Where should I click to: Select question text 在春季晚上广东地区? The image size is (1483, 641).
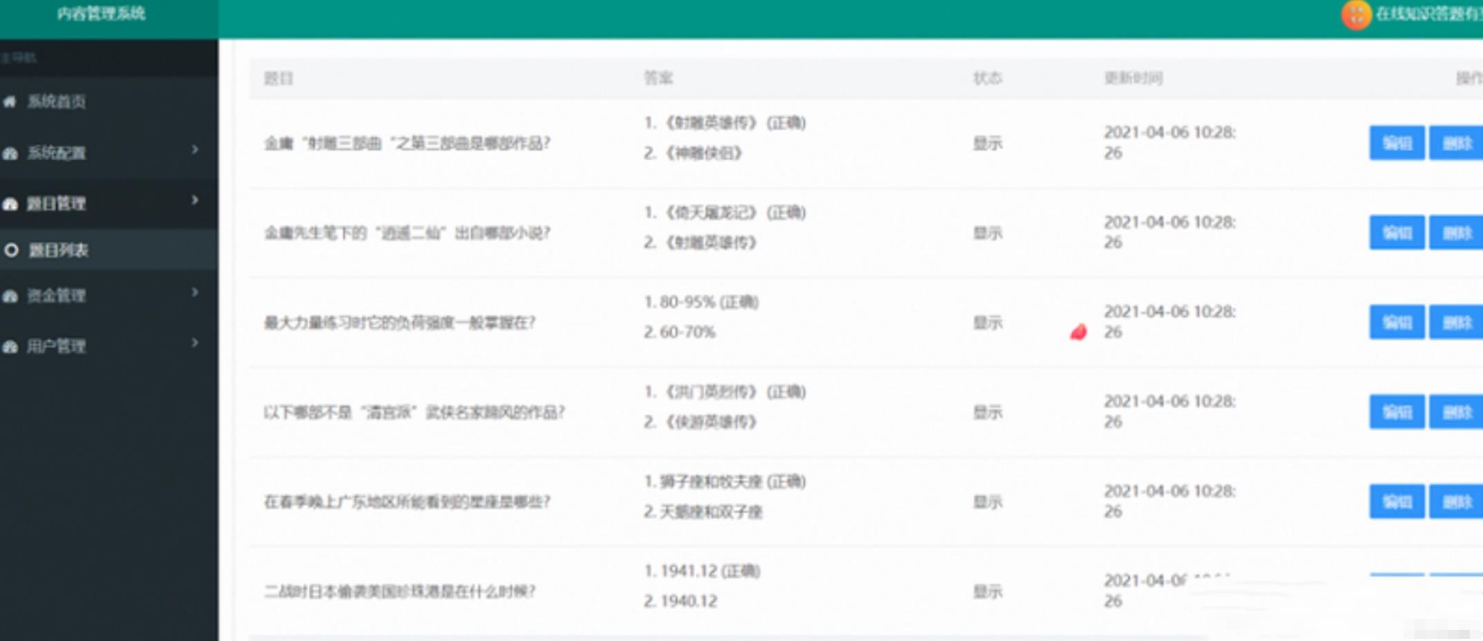[x=408, y=502]
